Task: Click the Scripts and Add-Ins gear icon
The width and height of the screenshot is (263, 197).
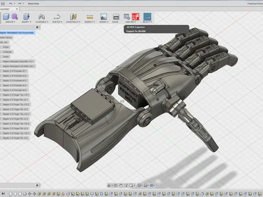Action: pyautogui.click(x=127, y=16)
